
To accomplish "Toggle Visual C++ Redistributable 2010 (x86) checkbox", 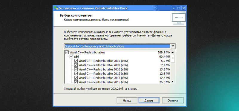I will coord(76,69).
